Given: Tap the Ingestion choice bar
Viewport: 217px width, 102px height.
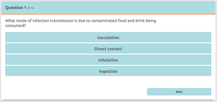Looking at the screenshot, I should pos(108,71).
